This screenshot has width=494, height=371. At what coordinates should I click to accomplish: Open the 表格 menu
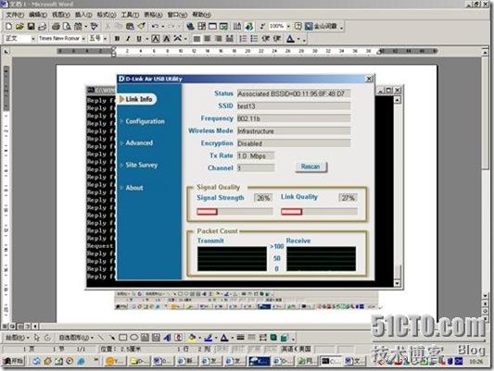tap(154, 15)
